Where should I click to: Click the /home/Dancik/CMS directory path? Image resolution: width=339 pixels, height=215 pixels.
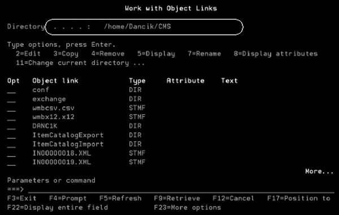[x=137, y=26]
